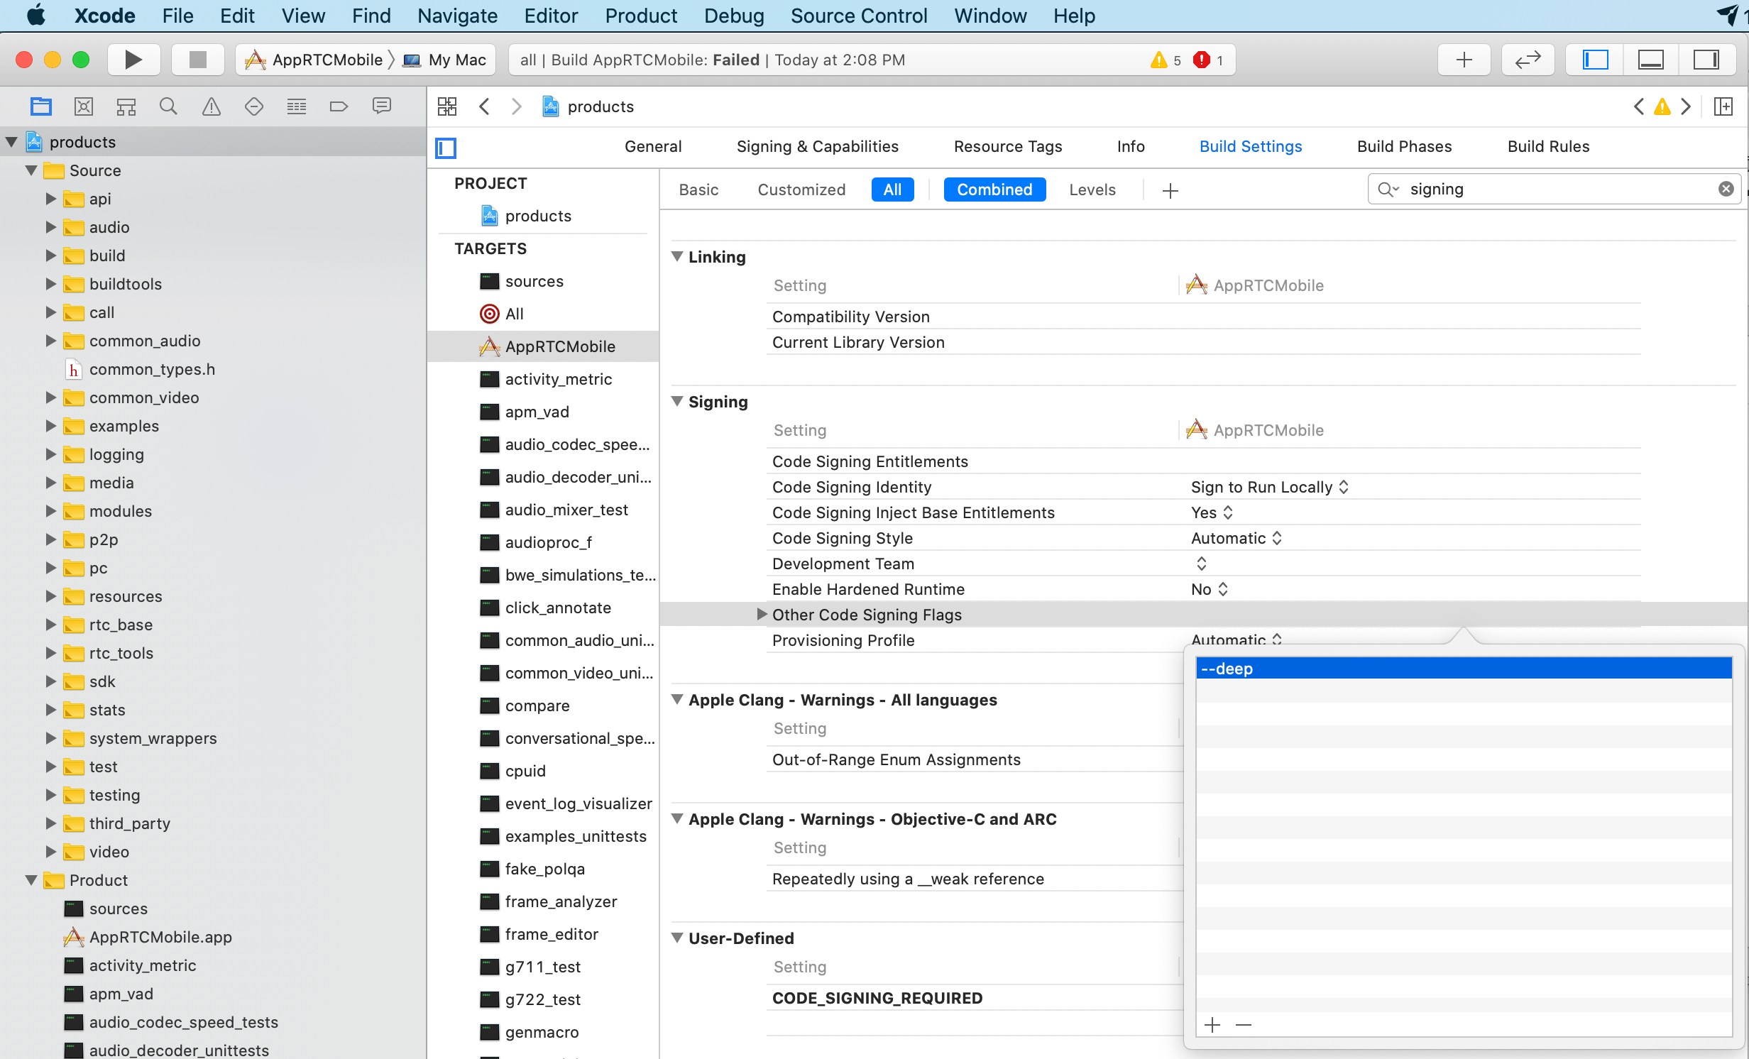Click the Stop build button

click(197, 60)
